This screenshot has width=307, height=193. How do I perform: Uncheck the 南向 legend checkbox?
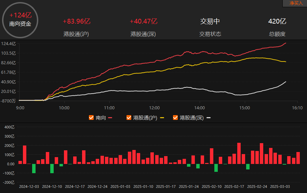[91, 118]
